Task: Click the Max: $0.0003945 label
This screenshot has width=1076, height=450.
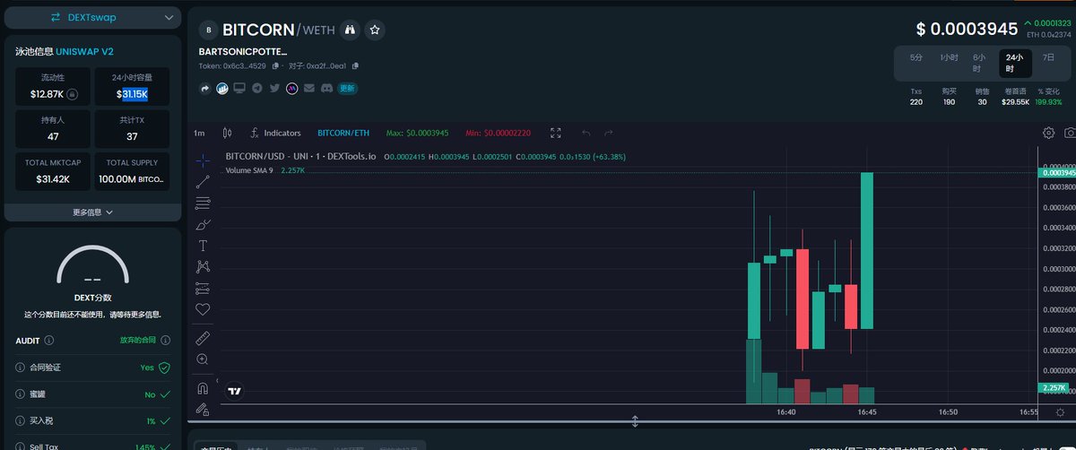Action: (417, 133)
